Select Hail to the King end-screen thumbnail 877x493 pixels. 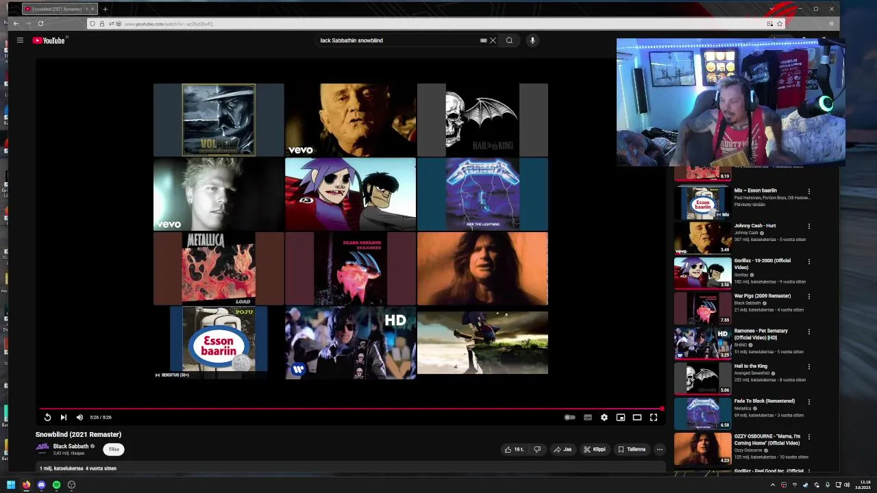click(x=482, y=120)
